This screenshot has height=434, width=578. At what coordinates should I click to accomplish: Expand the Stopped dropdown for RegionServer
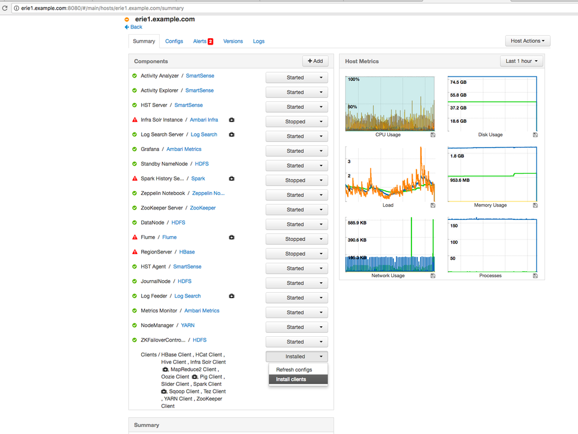tap(296, 253)
